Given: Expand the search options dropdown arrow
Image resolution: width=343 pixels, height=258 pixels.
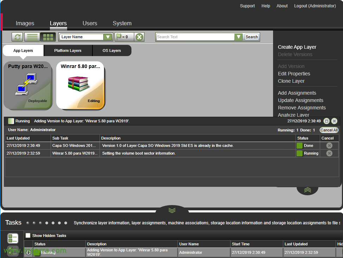Looking at the screenshot, I should click(x=239, y=37).
